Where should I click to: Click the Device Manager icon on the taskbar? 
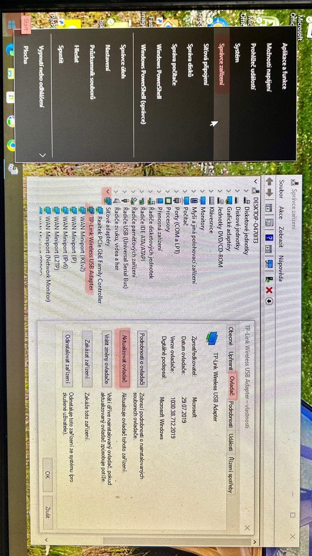click(x=12, y=169)
